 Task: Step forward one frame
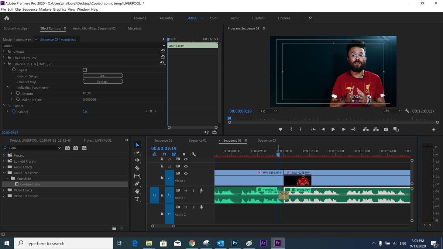pyautogui.click(x=343, y=129)
